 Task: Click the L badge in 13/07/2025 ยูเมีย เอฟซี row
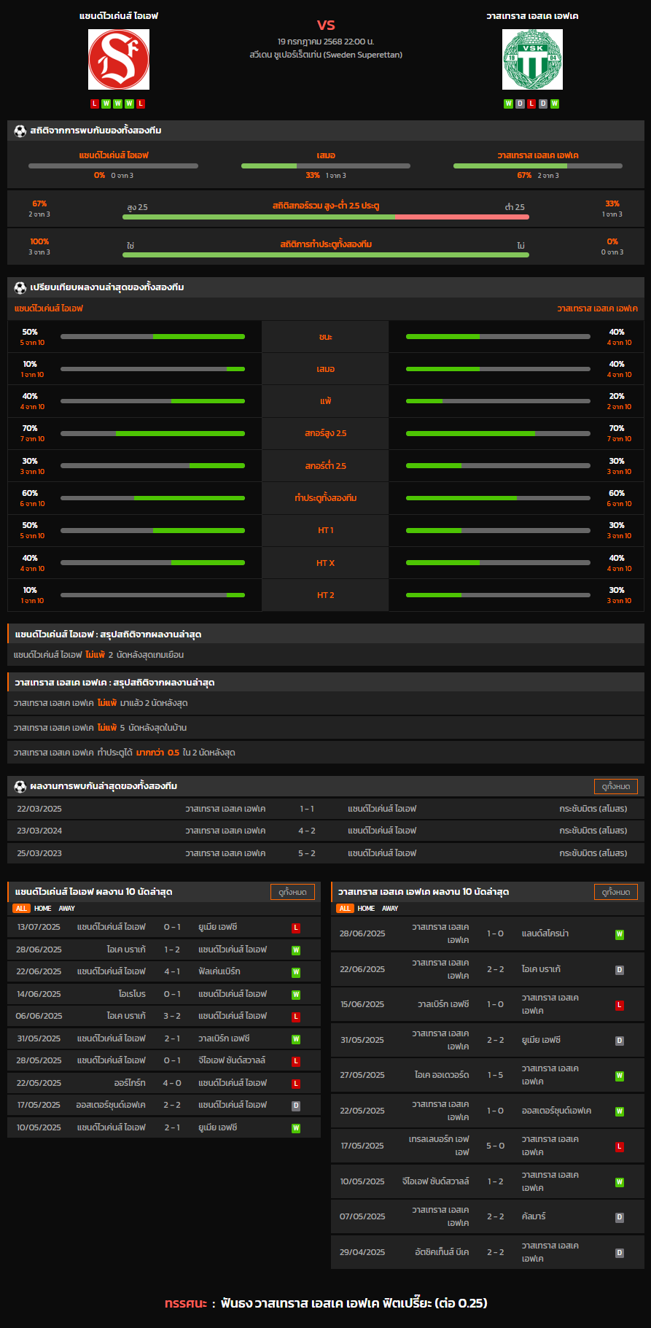(296, 928)
